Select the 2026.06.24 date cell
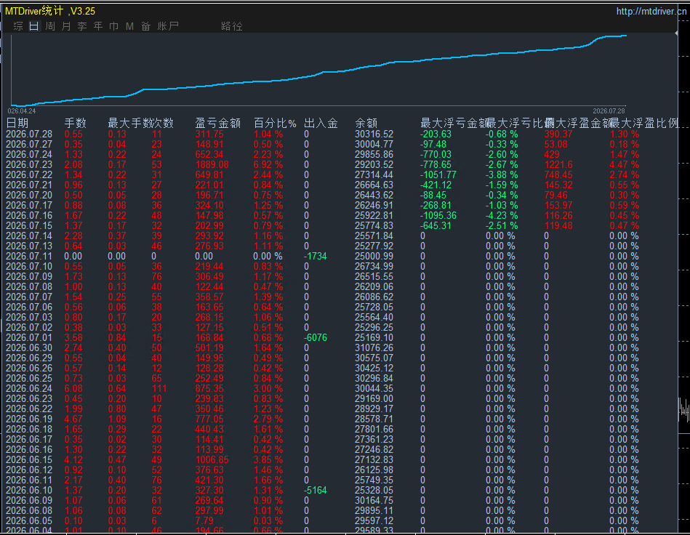The width and height of the screenshot is (690, 535). pos(29,388)
